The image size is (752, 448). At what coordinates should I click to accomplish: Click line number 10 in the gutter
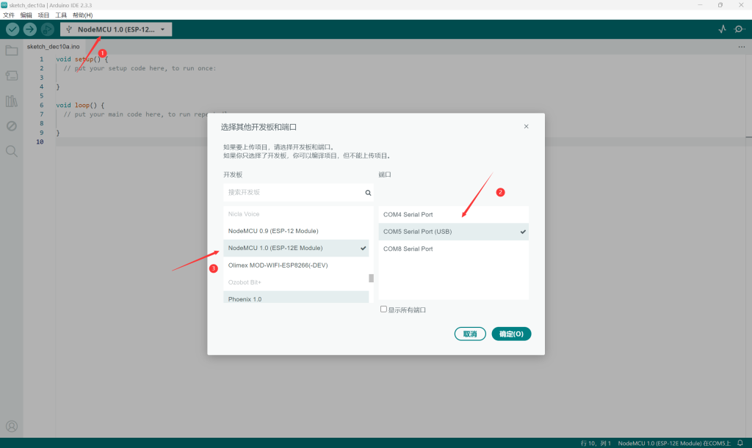40,142
